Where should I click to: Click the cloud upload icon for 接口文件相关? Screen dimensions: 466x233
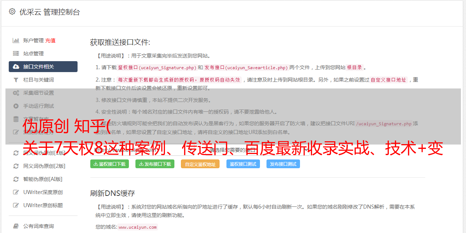pos(16,67)
